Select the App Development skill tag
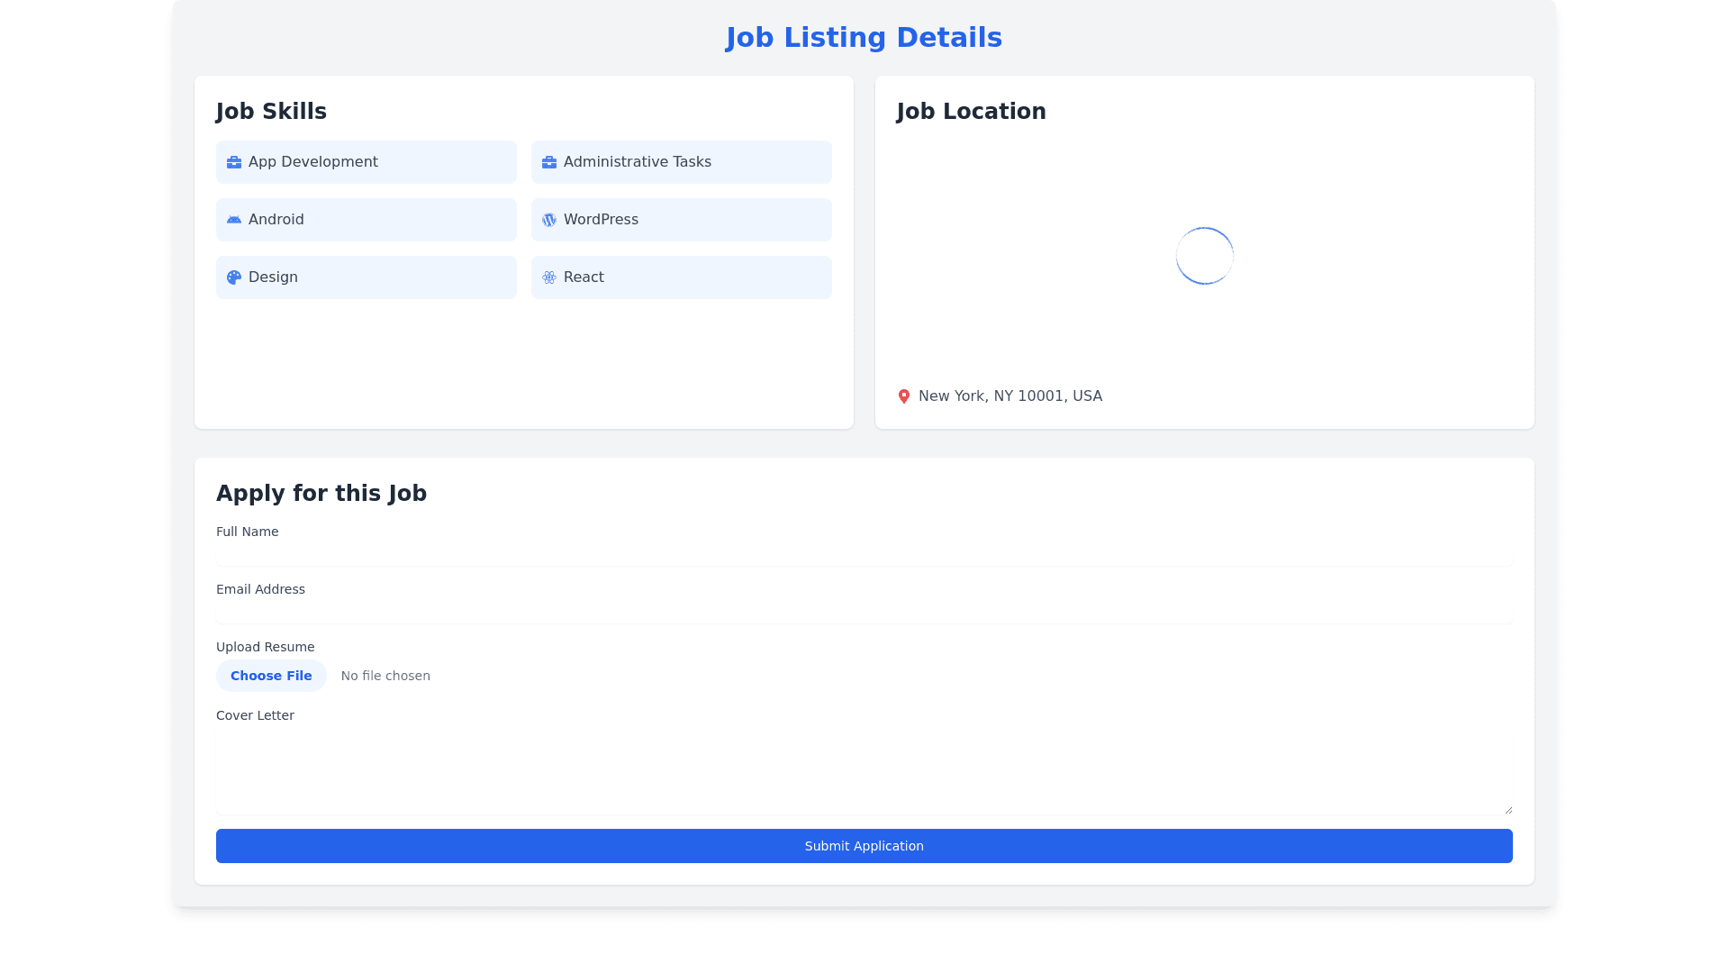This screenshot has width=1729, height=973. click(366, 162)
